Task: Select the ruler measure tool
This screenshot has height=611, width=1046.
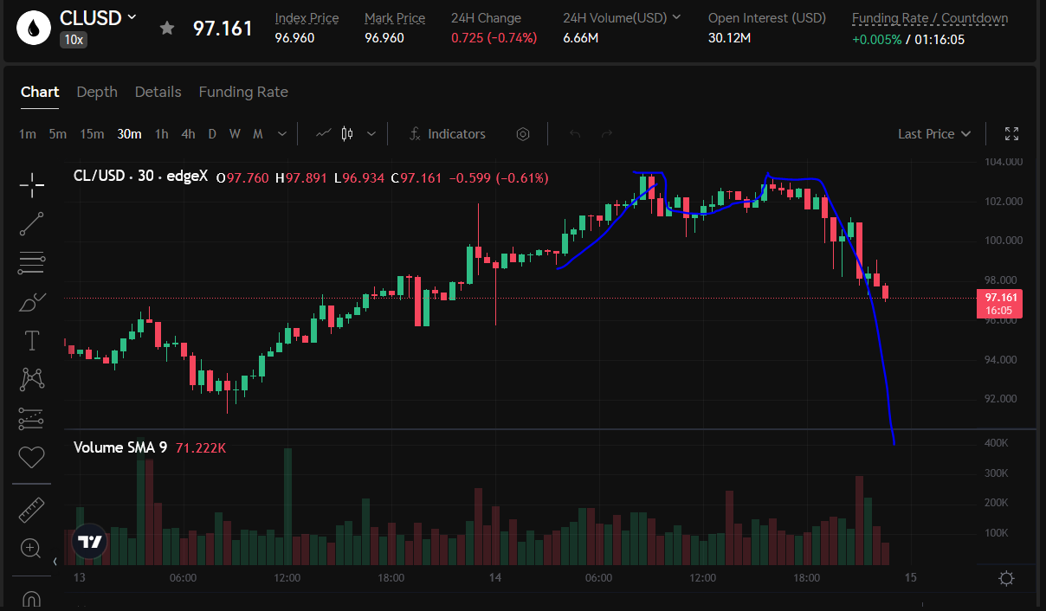Action: (32, 510)
